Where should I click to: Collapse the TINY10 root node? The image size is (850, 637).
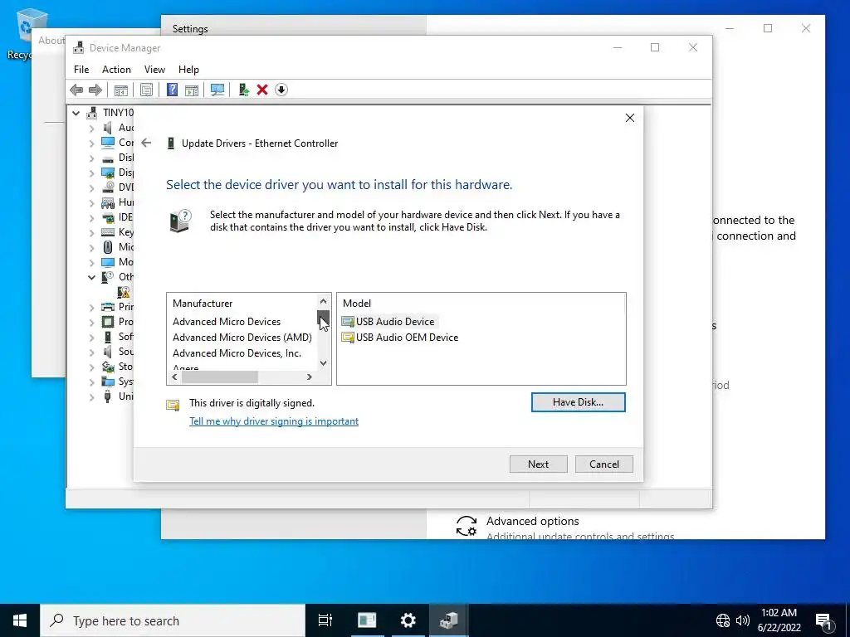tap(76, 113)
